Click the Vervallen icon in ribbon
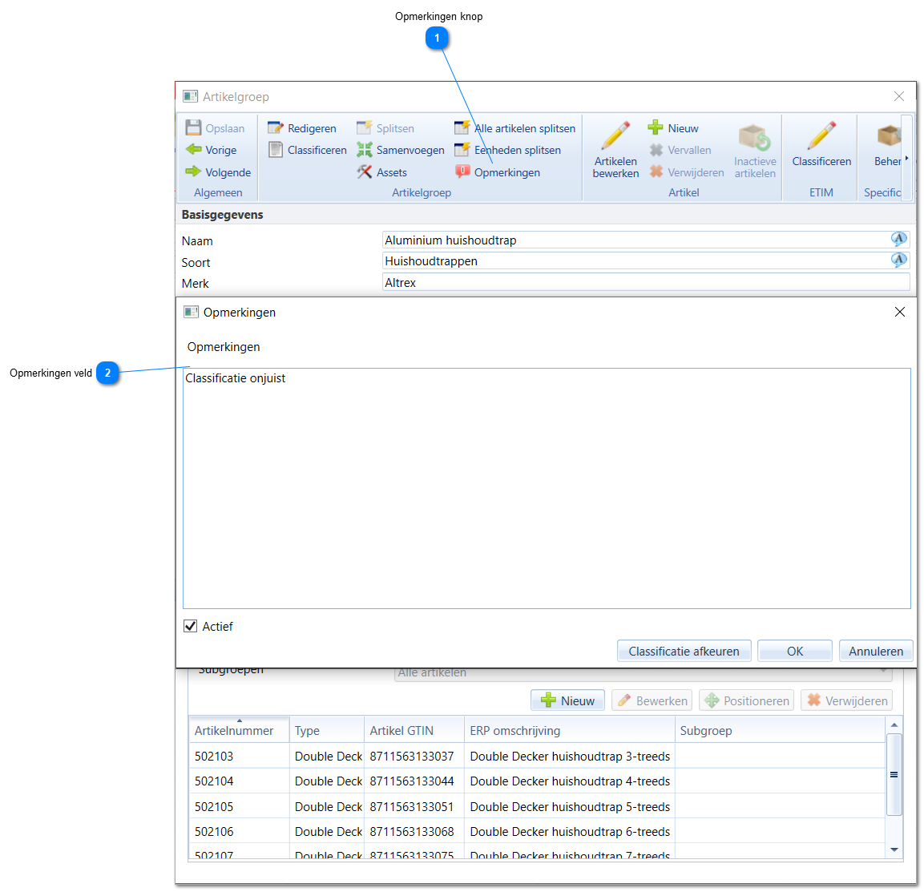Image resolution: width=924 pixels, height=892 pixels. (656, 150)
